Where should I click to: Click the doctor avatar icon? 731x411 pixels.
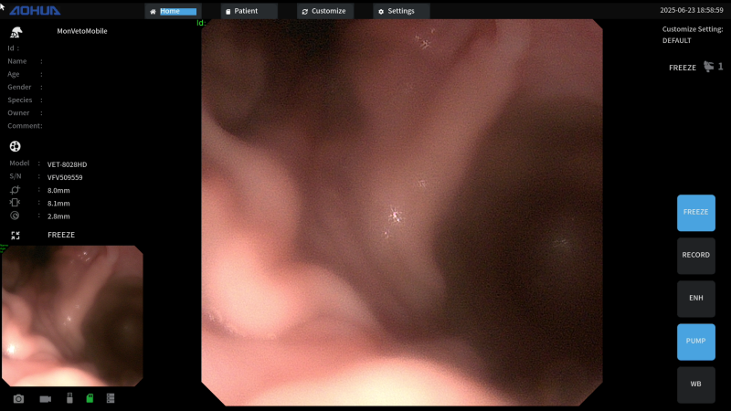16,32
